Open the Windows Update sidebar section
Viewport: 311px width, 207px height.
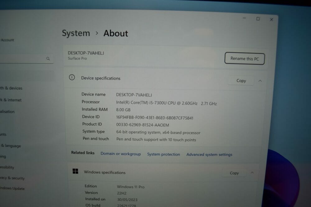click(x=12, y=188)
